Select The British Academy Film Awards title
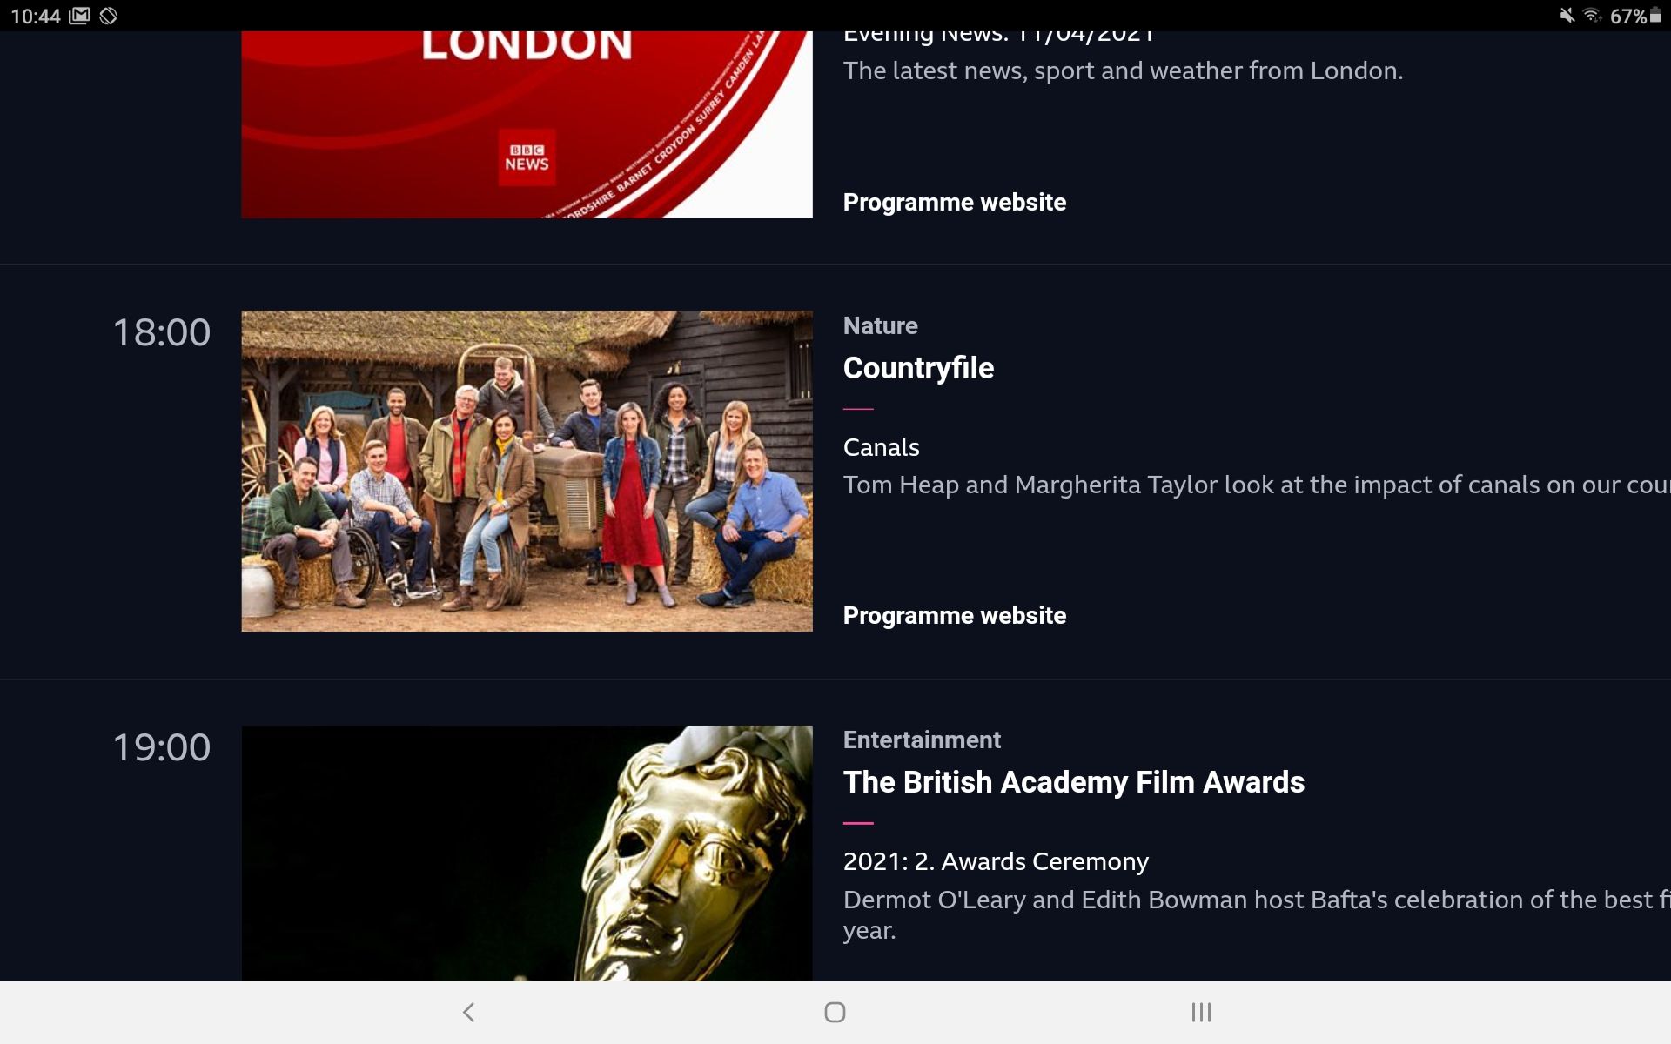Viewport: 1671px width, 1044px height. tap(1073, 781)
